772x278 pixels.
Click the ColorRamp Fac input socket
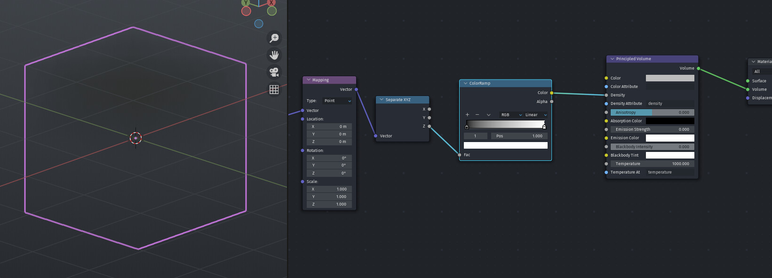pyautogui.click(x=460, y=155)
